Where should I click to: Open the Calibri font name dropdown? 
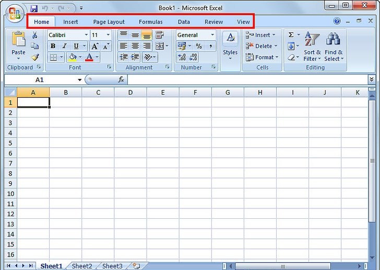(x=86, y=35)
